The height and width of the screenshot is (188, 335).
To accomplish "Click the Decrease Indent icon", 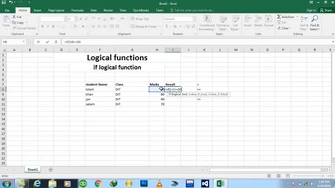I will [x=111, y=27].
